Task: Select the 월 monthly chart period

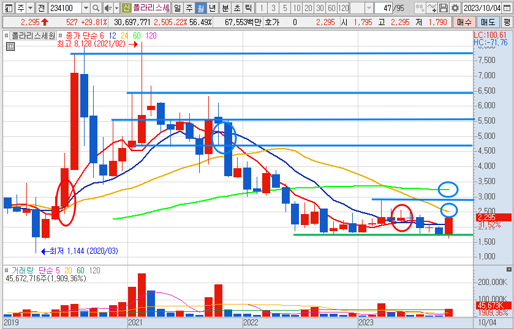Action: pyautogui.click(x=200, y=8)
